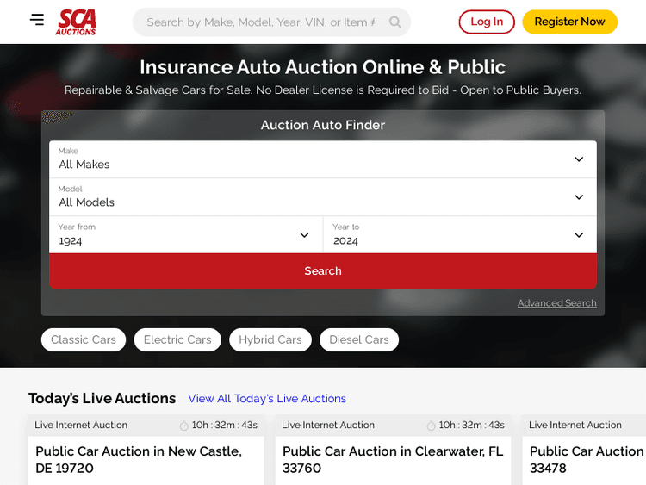
Task: Open the hamburger navigation menu
Action: (37, 20)
